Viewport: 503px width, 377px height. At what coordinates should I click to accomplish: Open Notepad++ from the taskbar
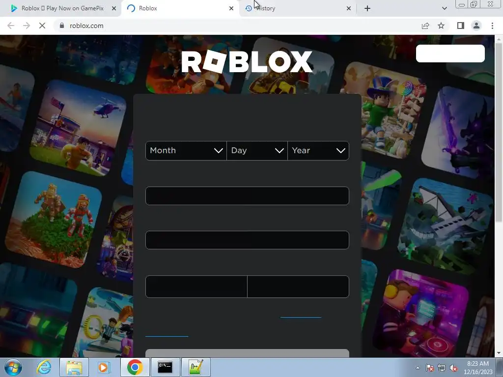click(196, 367)
